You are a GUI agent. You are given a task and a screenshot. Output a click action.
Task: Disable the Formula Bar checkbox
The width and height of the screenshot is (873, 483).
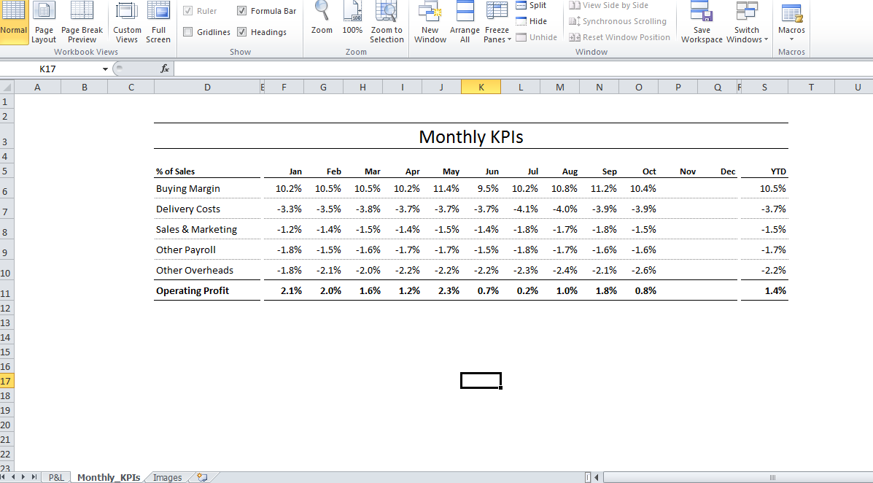pos(242,11)
